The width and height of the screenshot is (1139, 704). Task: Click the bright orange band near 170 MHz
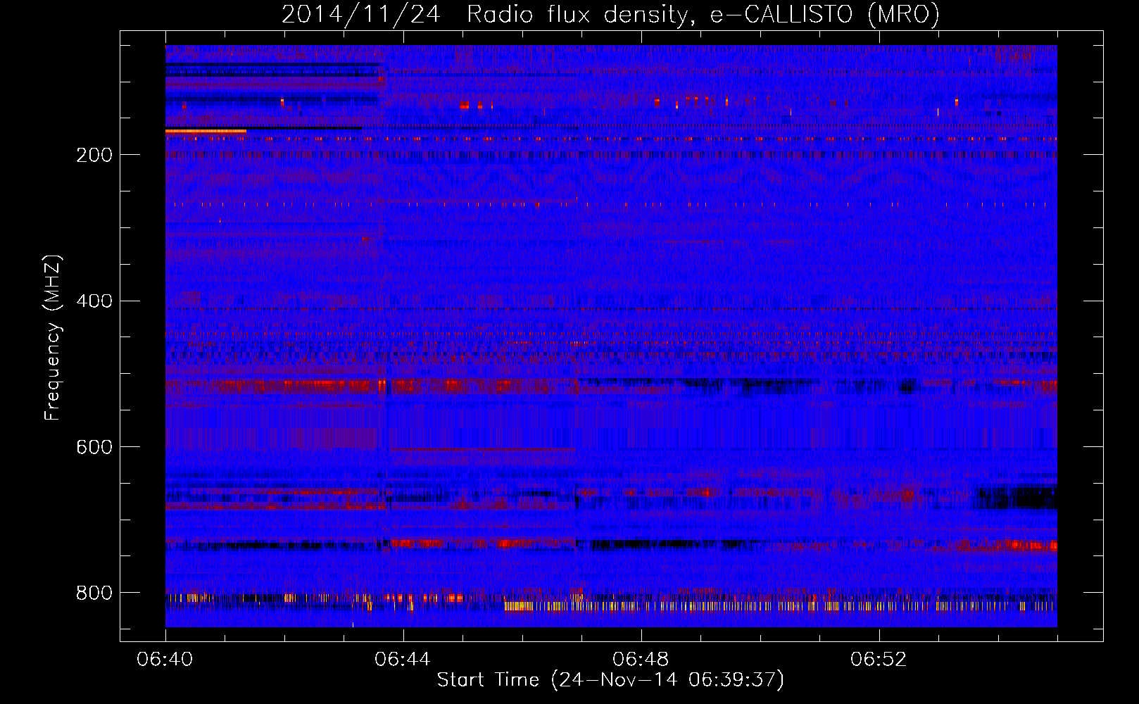pyautogui.click(x=206, y=131)
